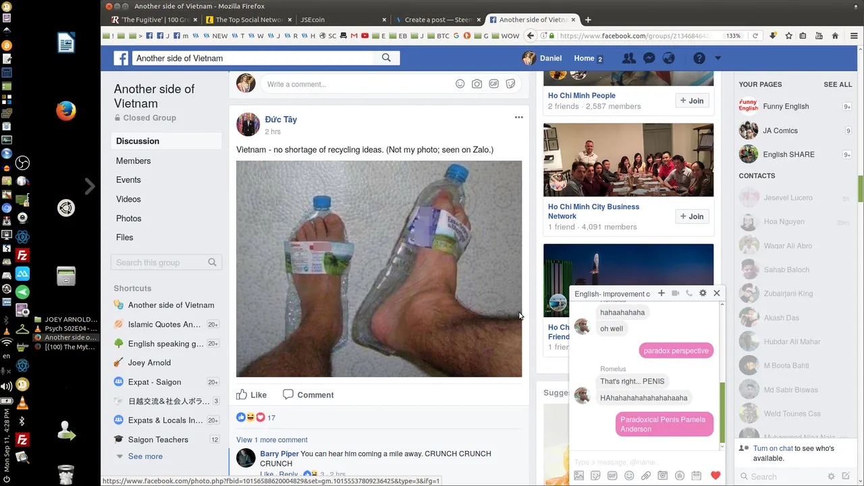The height and width of the screenshot is (486, 864).
Task: Open the Quick Help question mark icon
Action: click(x=699, y=58)
